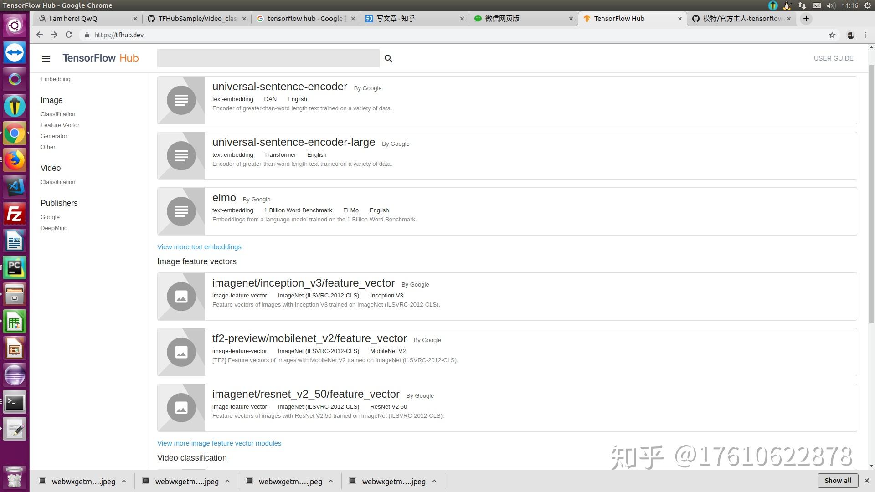Reload the tfhub.dev page
The image size is (875, 492).
(69, 35)
